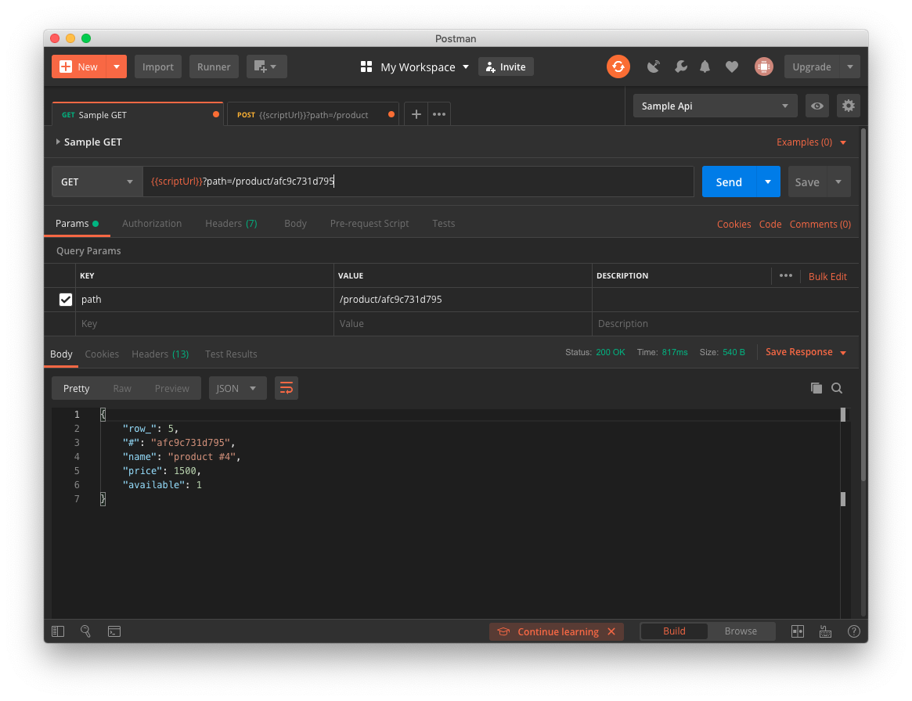Switch to Build mode

click(674, 631)
